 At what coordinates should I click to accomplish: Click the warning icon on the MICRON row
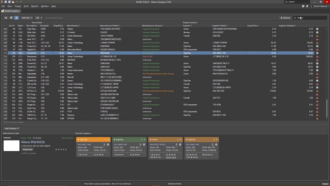tap(317, 60)
